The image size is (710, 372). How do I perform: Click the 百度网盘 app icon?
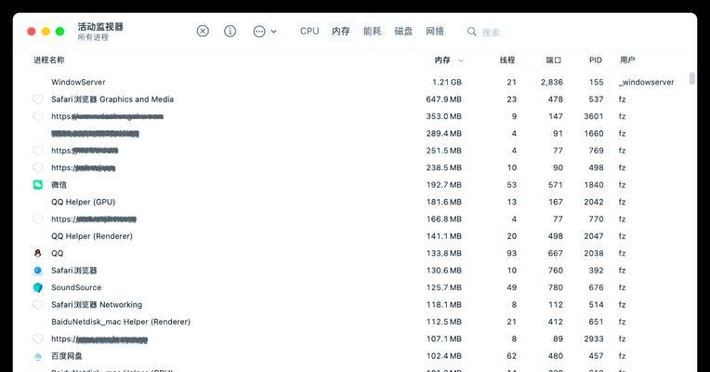coord(38,356)
